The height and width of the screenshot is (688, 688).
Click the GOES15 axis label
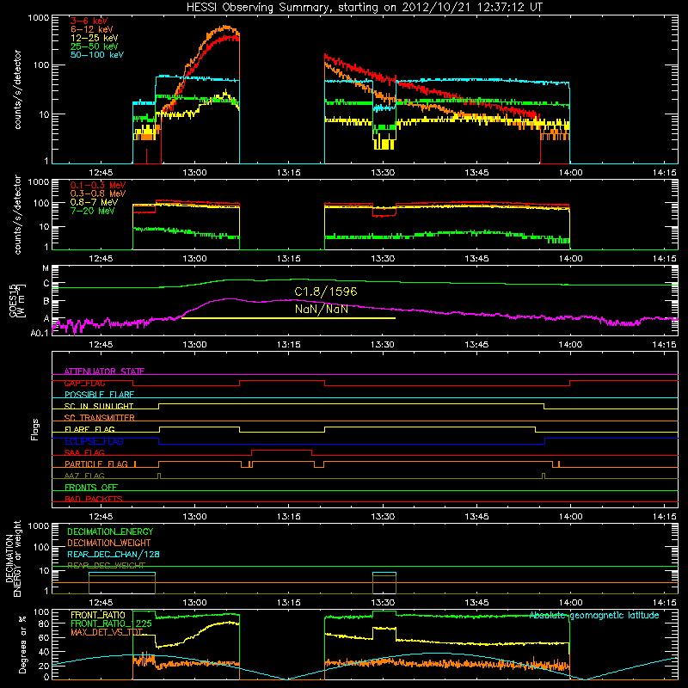[x=17, y=301]
